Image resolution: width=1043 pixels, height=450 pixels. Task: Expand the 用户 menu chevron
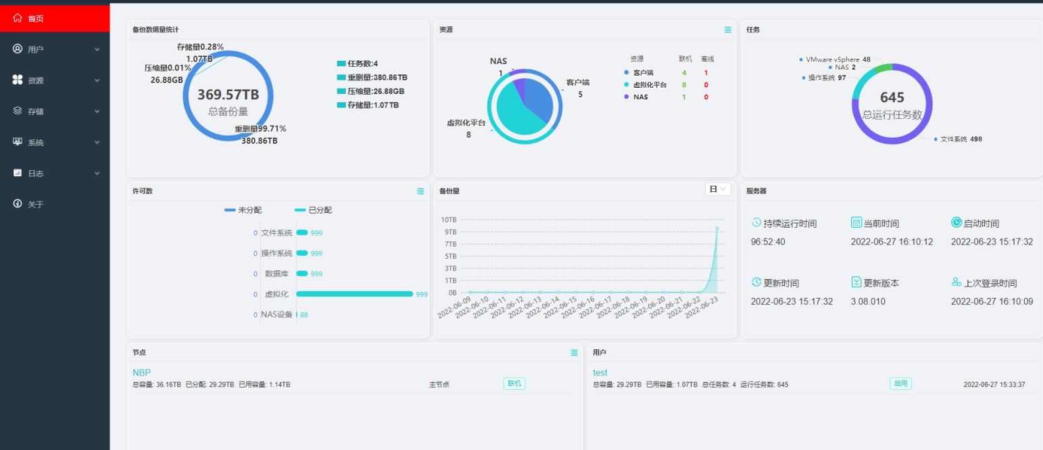(x=97, y=49)
